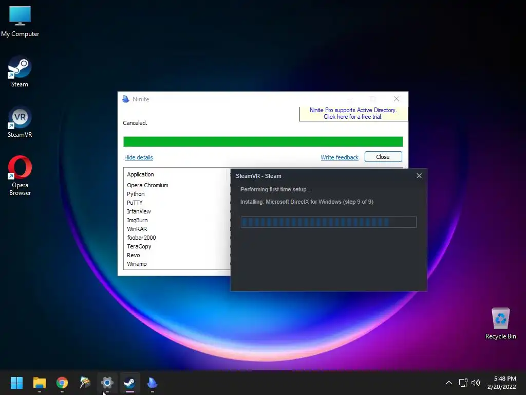Select Revo in the application list
The width and height of the screenshot is (526, 395).
134,255
